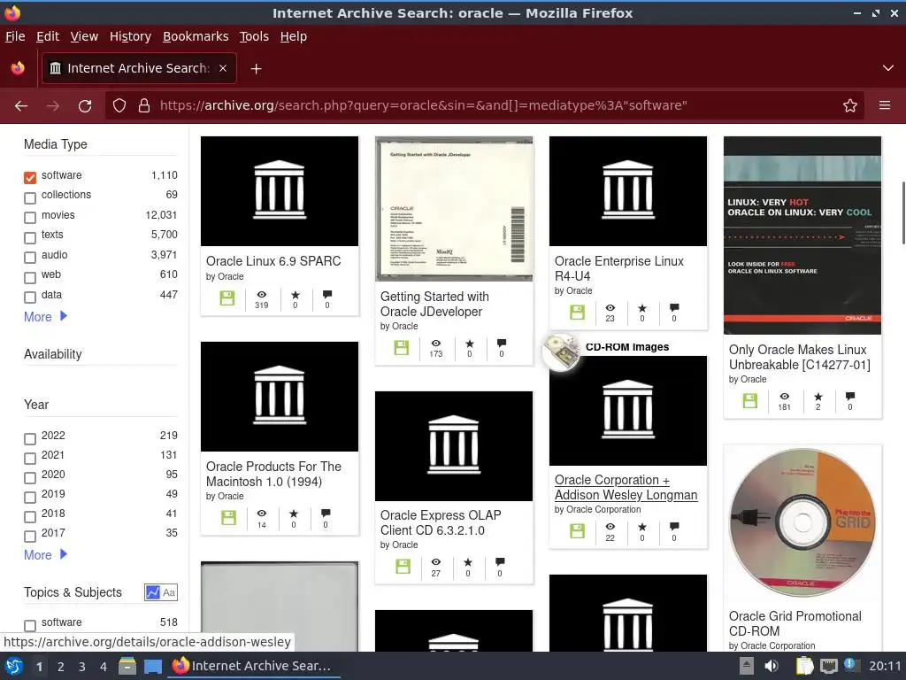This screenshot has height=680, width=906.
Task: Reload the current page
Action: (85, 106)
